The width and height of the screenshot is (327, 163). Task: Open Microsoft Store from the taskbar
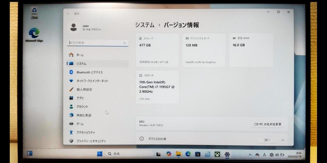pos(198,154)
